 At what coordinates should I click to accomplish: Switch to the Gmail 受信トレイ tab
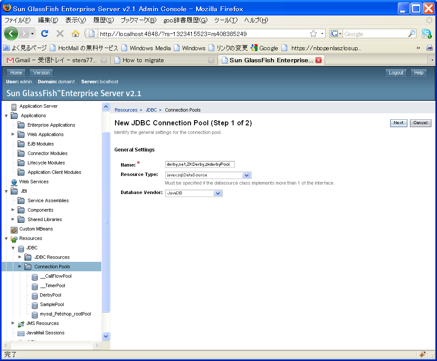click(56, 60)
